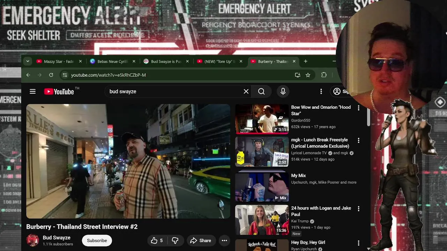This screenshot has width=447, height=251.
Task: Click the Gordon550 channel name
Action: coord(301,120)
